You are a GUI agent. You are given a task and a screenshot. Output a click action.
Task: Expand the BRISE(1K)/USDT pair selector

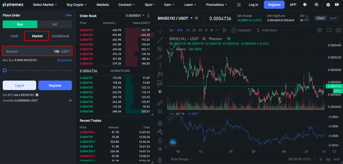tap(175, 18)
